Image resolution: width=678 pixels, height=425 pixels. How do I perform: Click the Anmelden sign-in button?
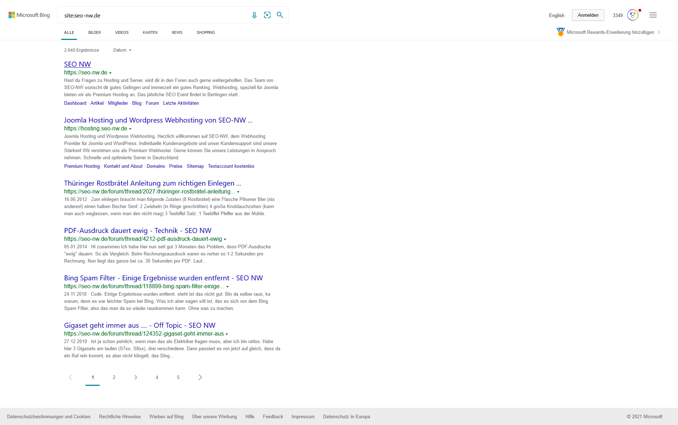point(588,15)
